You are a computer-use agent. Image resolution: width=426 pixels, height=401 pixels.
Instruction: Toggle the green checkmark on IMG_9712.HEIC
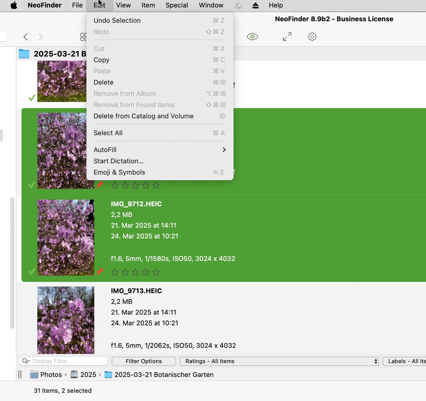[32, 271]
